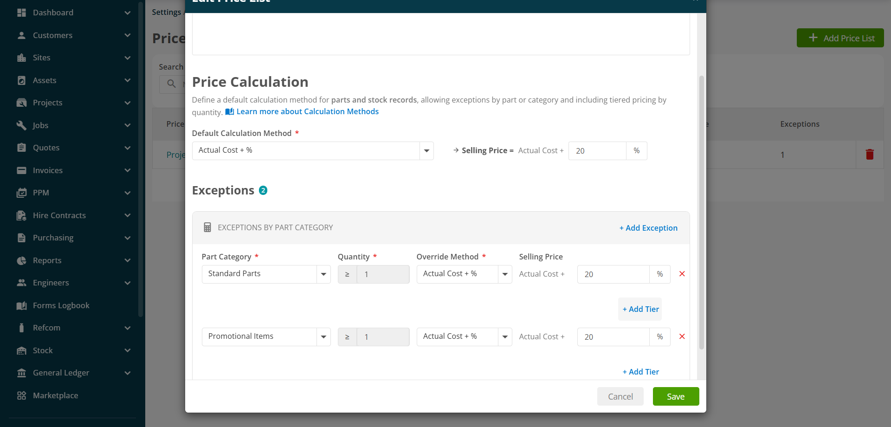Remove the Standard Parts exception row
Viewport: 891px width, 427px height.
682,274
